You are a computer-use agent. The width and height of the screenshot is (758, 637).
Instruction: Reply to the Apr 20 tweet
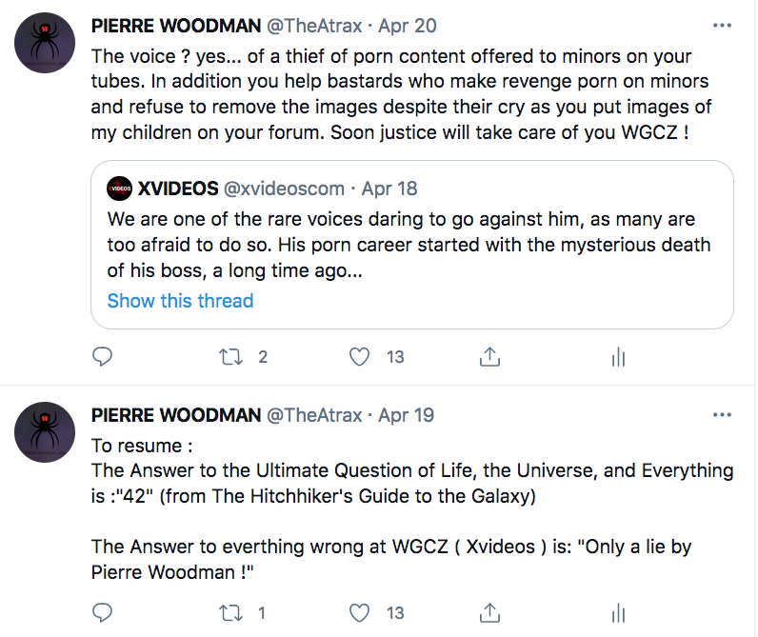(103, 357)
